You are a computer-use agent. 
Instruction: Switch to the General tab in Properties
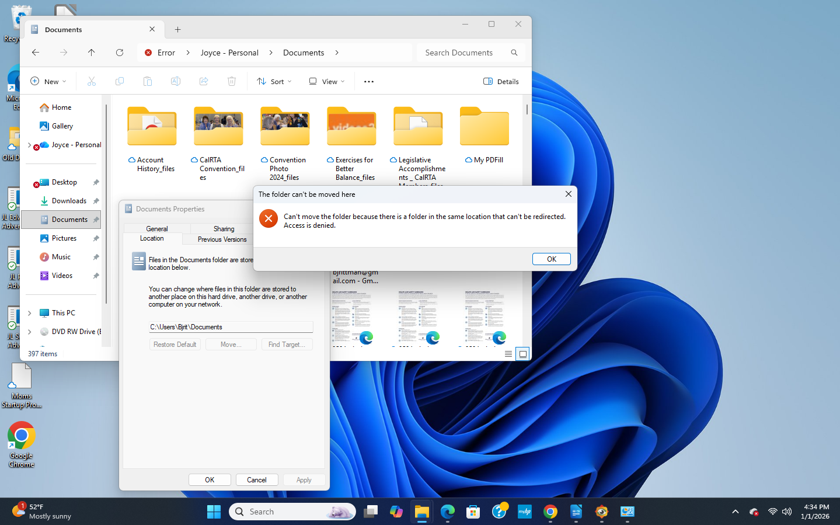[x=156, y=229]
